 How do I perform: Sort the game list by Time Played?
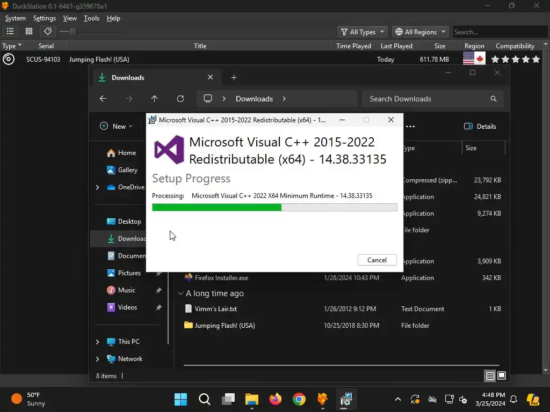click(x=353, y=46)
